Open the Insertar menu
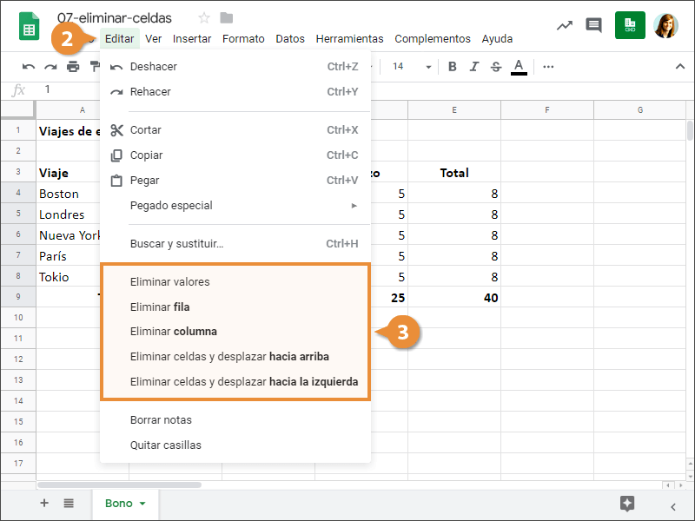 point(192,38)
